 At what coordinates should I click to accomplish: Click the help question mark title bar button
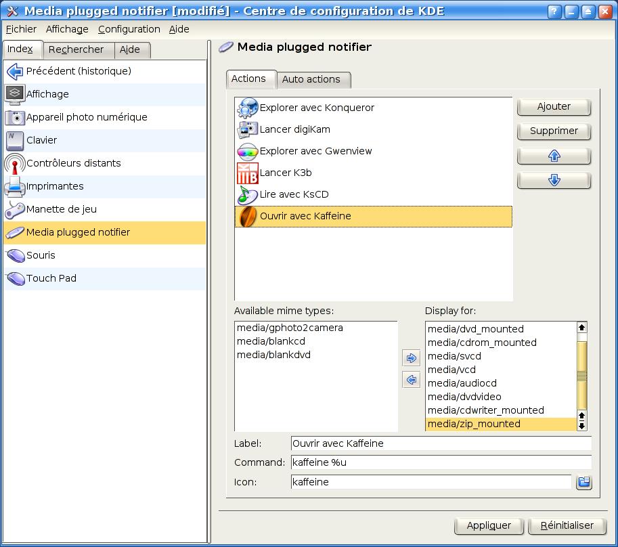(x=554, y=12)
